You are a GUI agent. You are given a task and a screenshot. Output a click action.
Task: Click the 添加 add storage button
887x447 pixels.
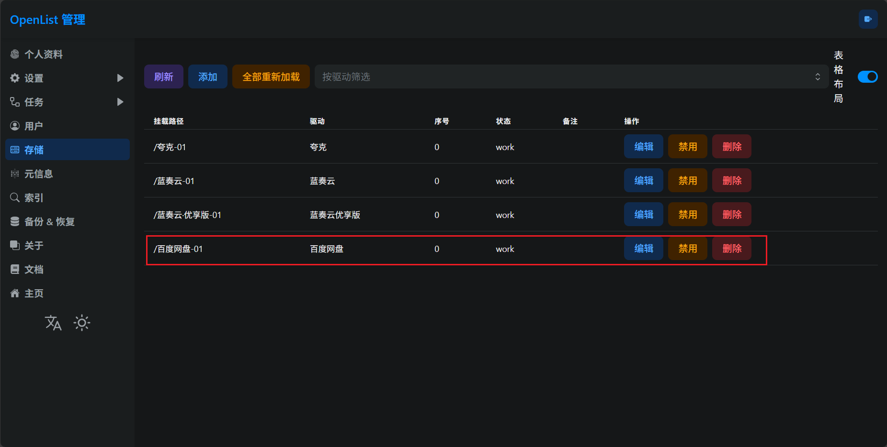point(208,77)
